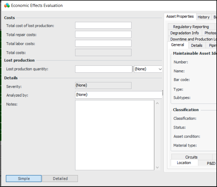Select the P&ID tab
217x187 pixels.
[211, 163]
